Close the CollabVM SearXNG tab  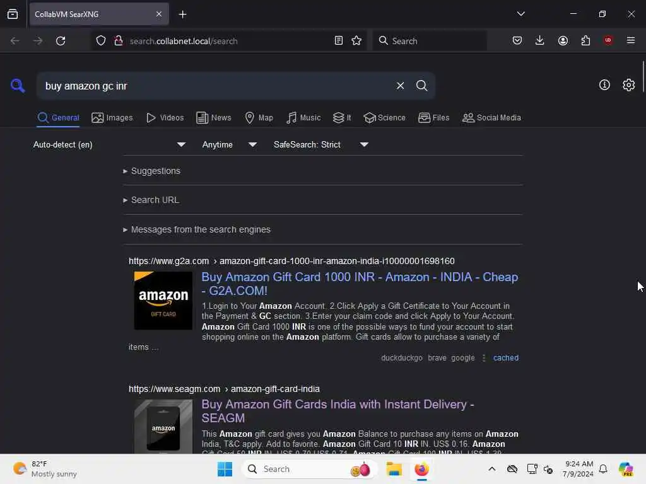pyautogui.click(x=159, y=14)
